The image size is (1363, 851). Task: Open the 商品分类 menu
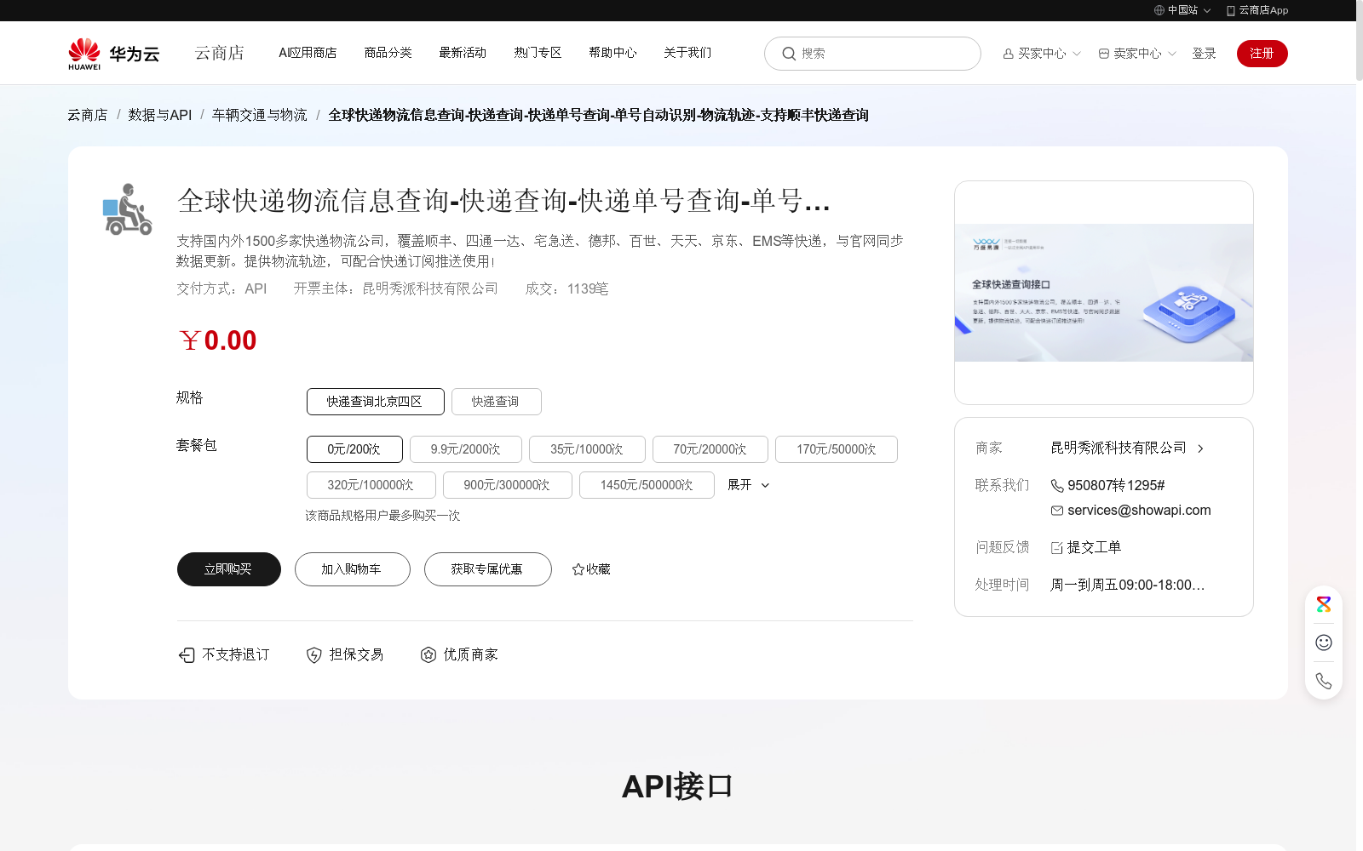click(388, 53)
